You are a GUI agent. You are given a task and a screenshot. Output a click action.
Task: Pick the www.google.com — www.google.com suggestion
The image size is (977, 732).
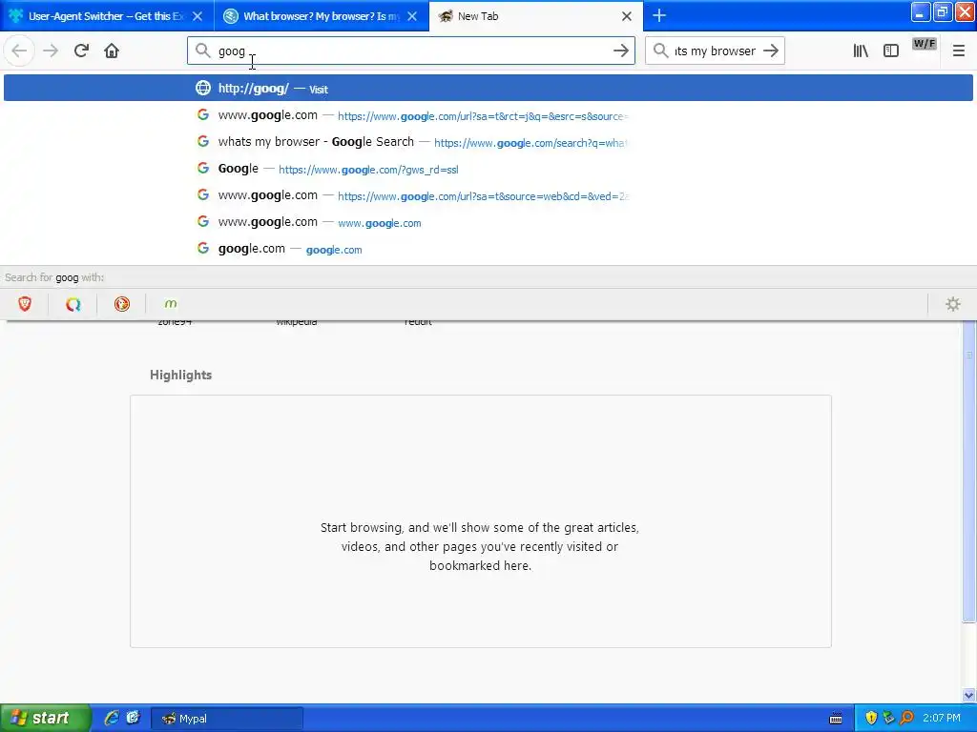[488, 222]
